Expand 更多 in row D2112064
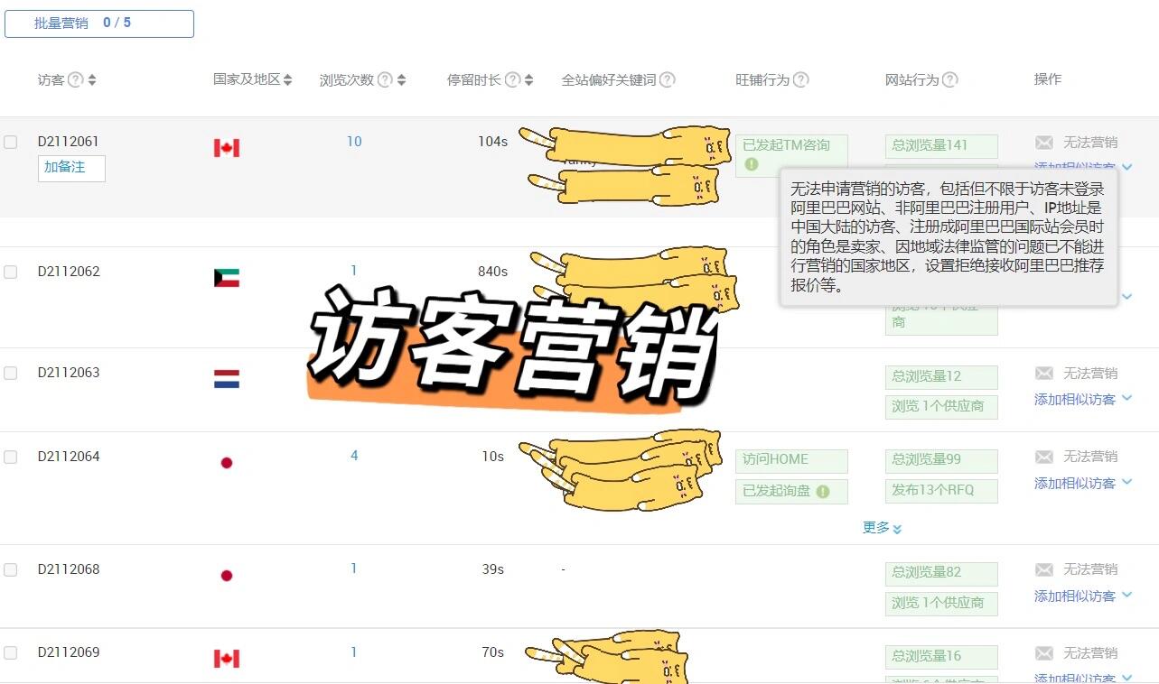This screenshot has width=1159, height=684. (882, 528)
